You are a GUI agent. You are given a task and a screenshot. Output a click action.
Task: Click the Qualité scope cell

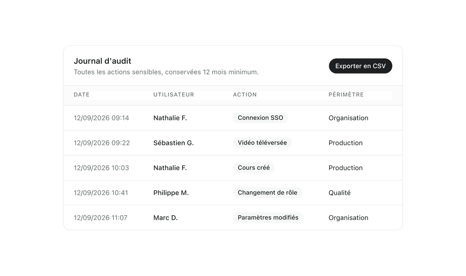click(x=340, y=193)
